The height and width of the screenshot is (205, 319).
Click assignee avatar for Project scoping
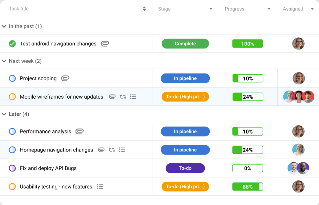tap(299, 78)
